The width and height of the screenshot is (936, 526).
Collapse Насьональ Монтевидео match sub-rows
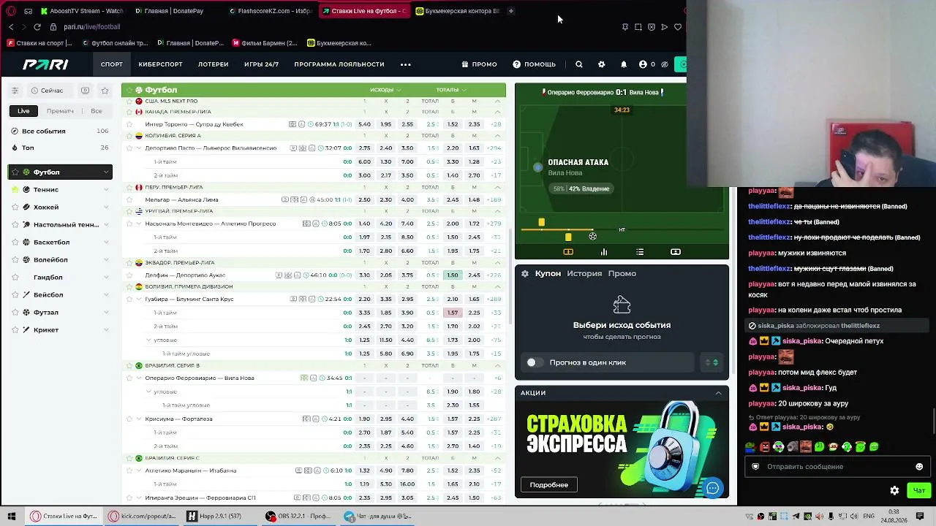[139, 224]
